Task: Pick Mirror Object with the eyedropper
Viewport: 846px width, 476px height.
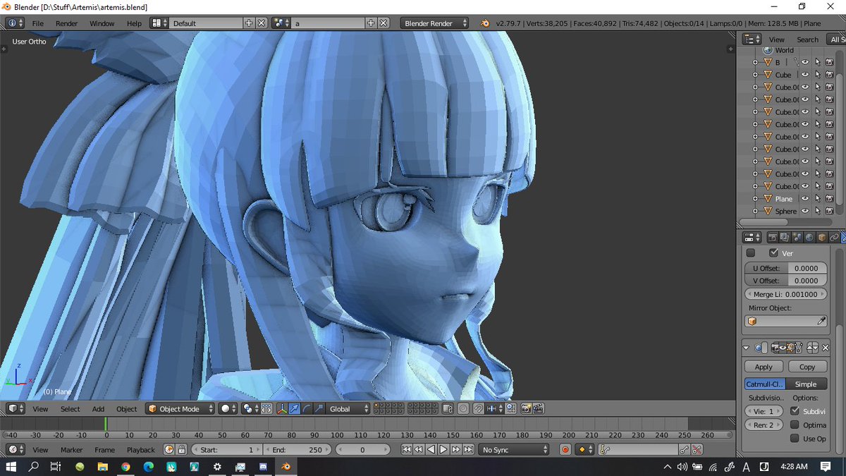Action: pos(821,321)
